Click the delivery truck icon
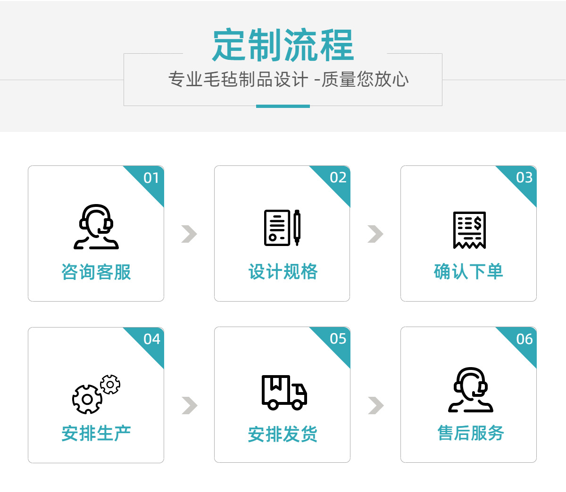The height and width of the screenshot is (492, 566). [284, 392]
